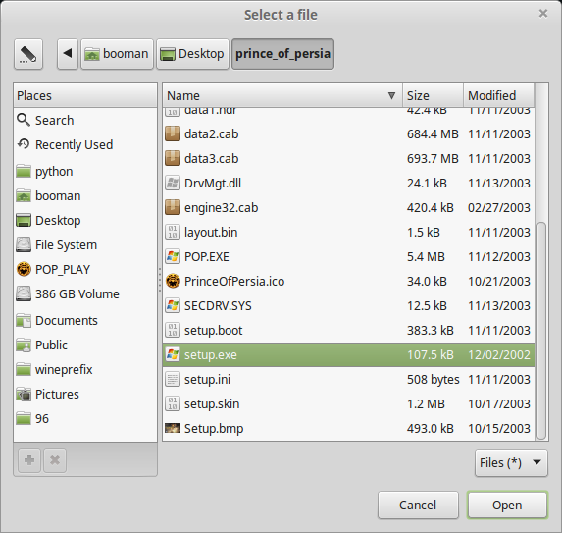Click the SECDRV.SYS file icon
This screenshot has width=562, height=533.
173,305
